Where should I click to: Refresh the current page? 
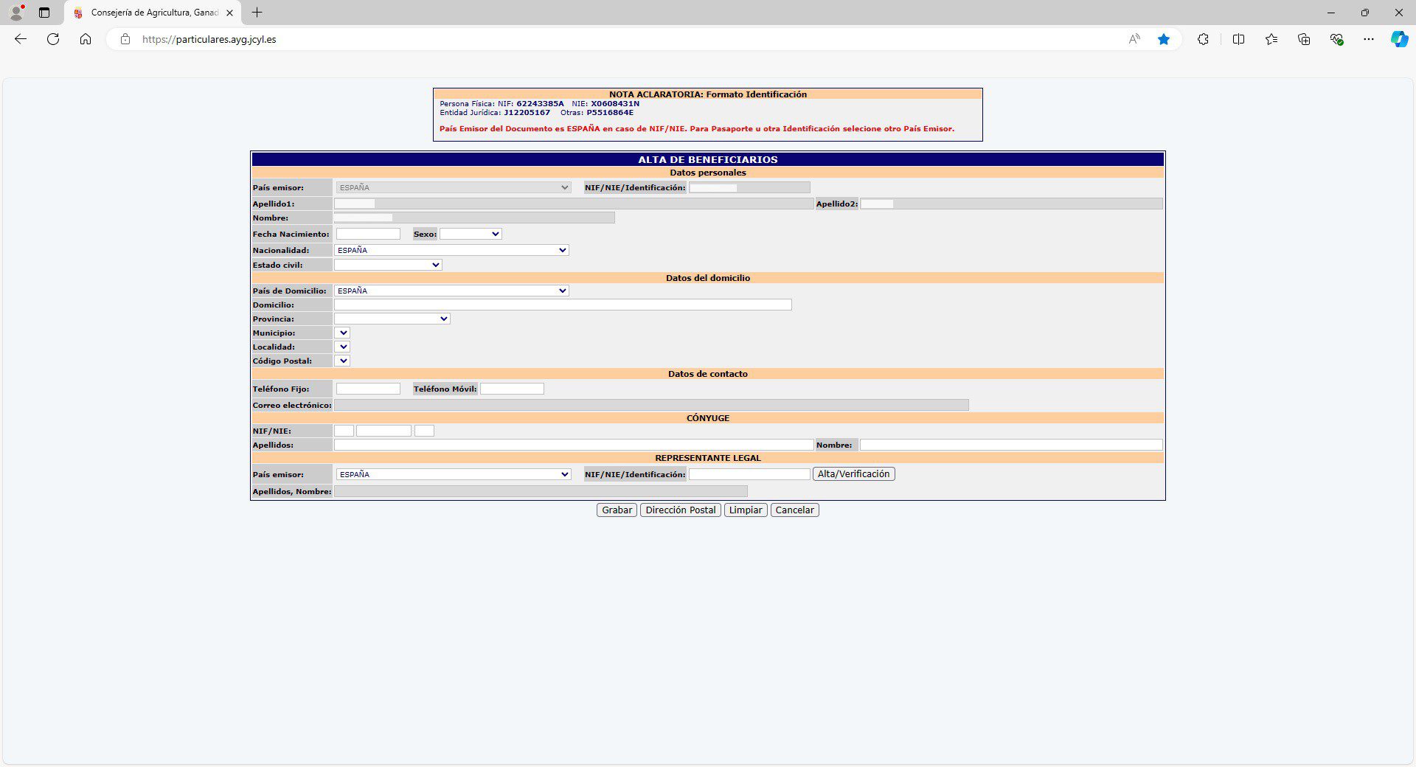pyautogui.click(x=53, y=39)
